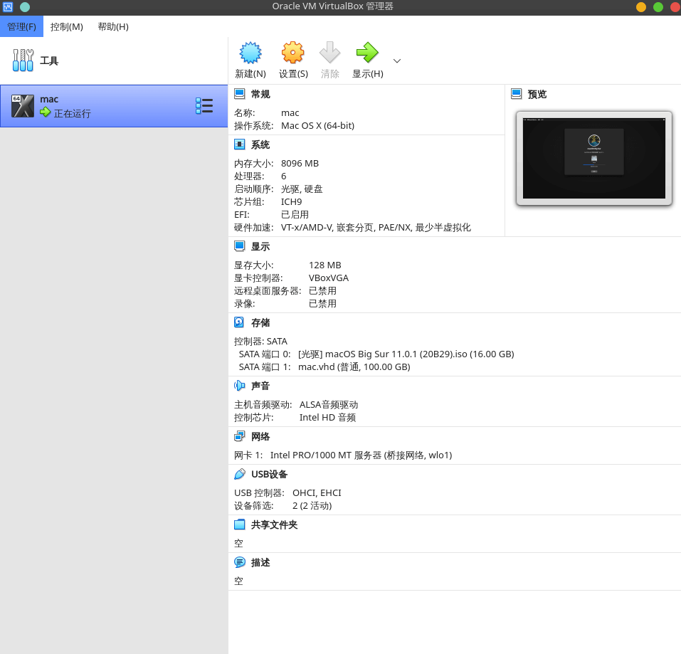Click the 128 MB video memory value
The image size is (681, 654).
325,265
